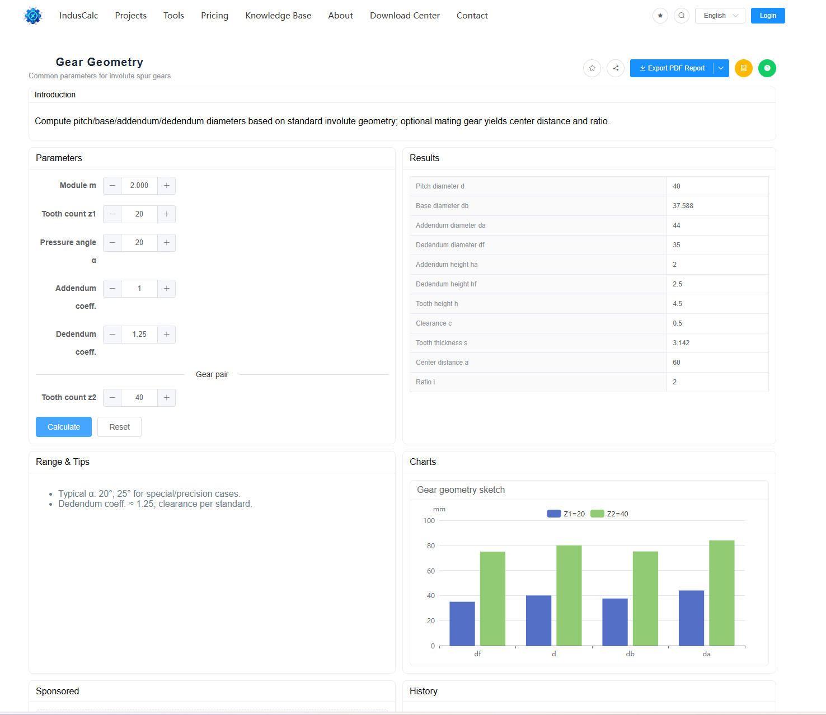Select Center distance a result row

point(589,363)
